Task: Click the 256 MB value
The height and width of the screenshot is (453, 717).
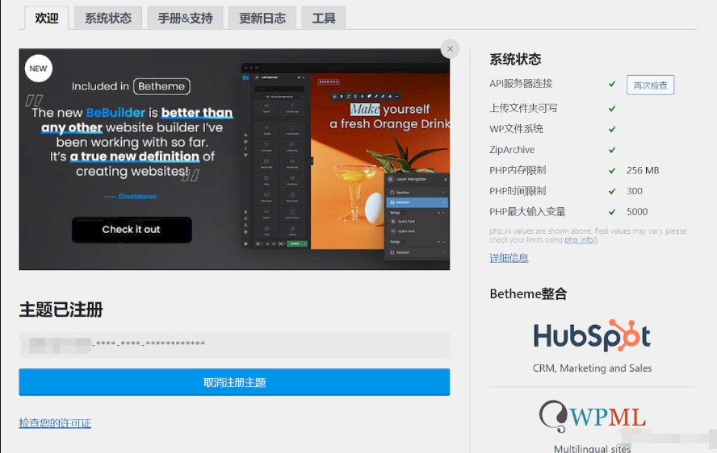Action: 643,170
